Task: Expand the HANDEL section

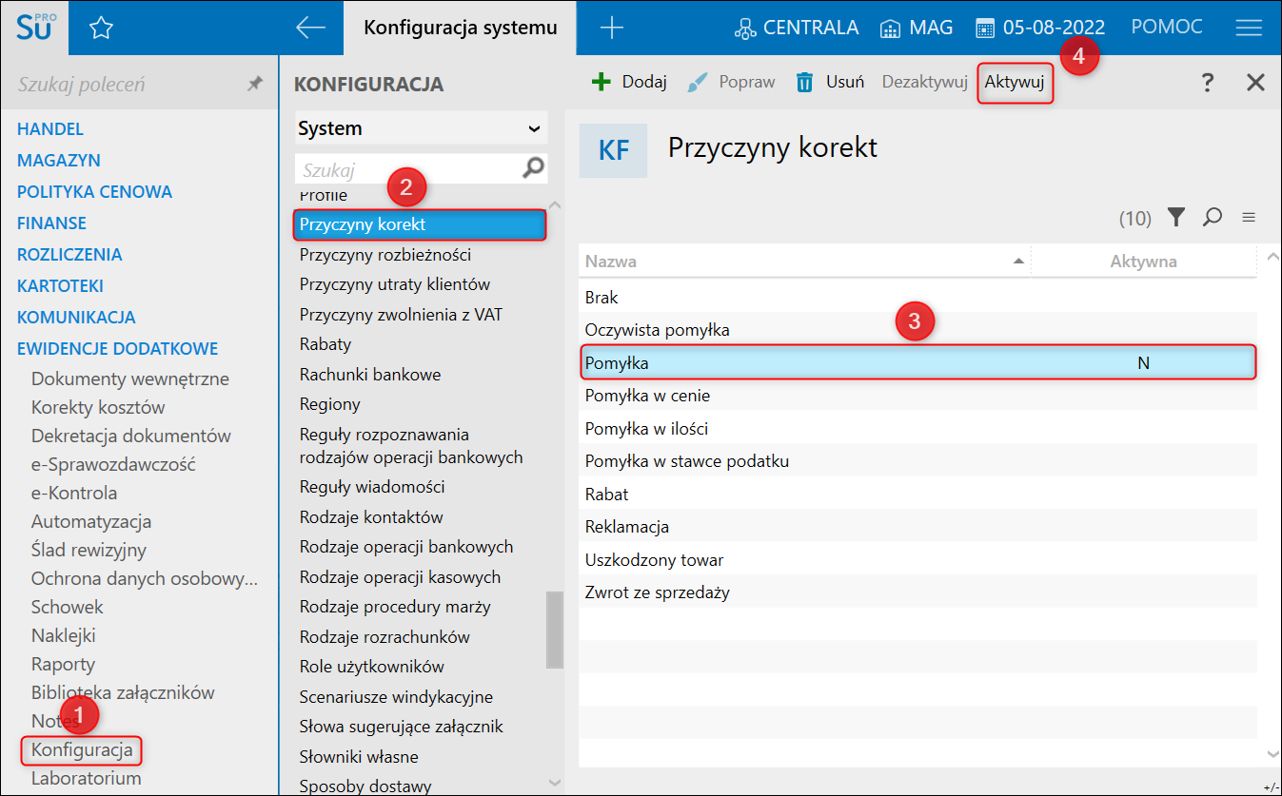Action: click(x=50, y=128)
